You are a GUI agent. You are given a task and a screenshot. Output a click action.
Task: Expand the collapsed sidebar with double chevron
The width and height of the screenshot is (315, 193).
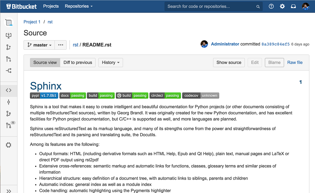(x=9, y=190)
